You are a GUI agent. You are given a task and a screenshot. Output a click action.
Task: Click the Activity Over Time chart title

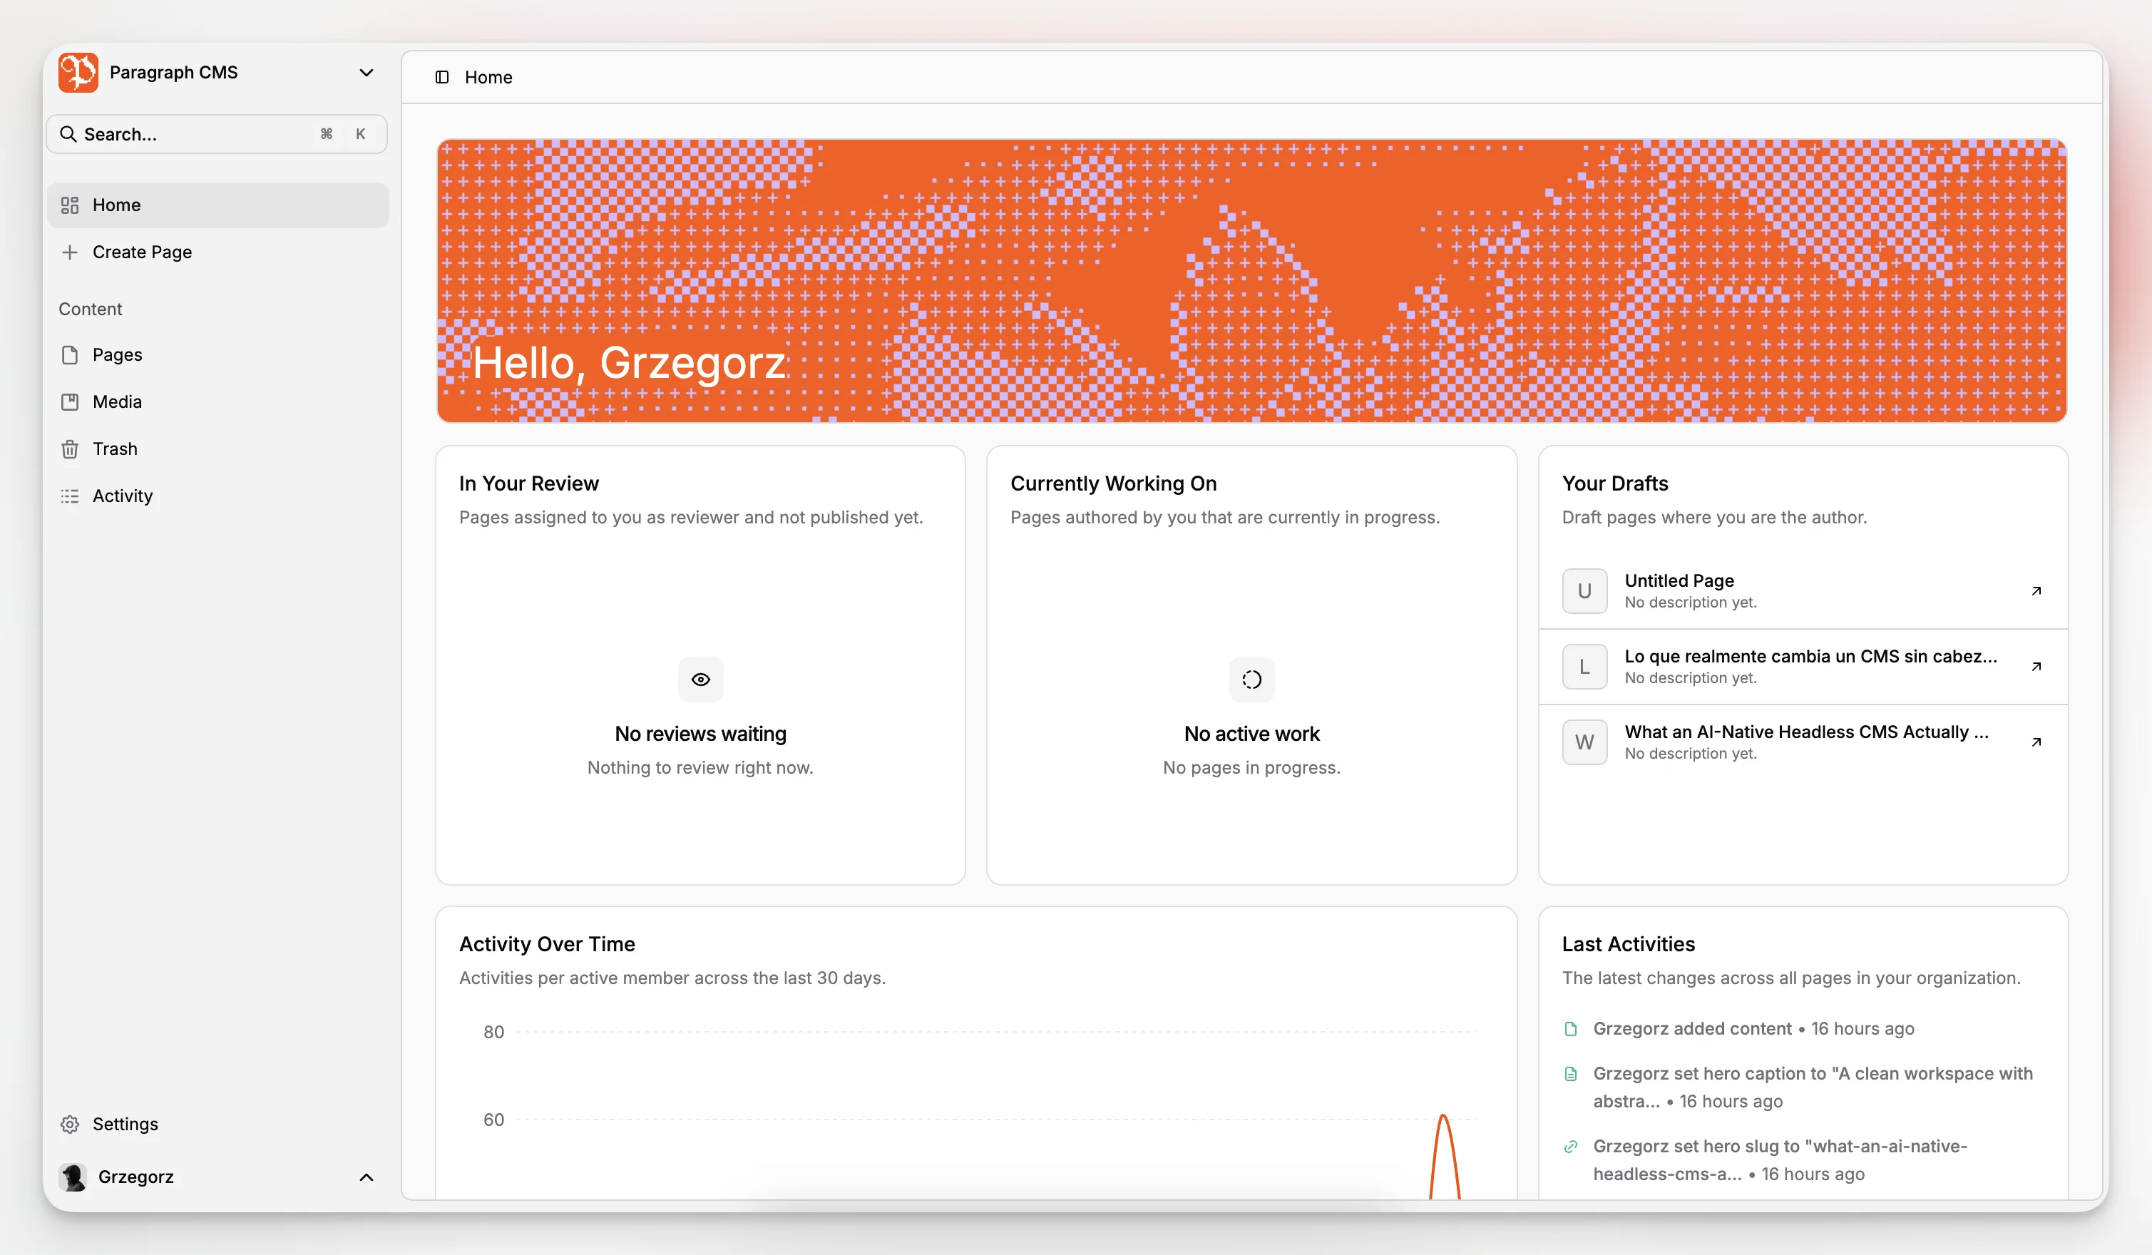(548, 943)
